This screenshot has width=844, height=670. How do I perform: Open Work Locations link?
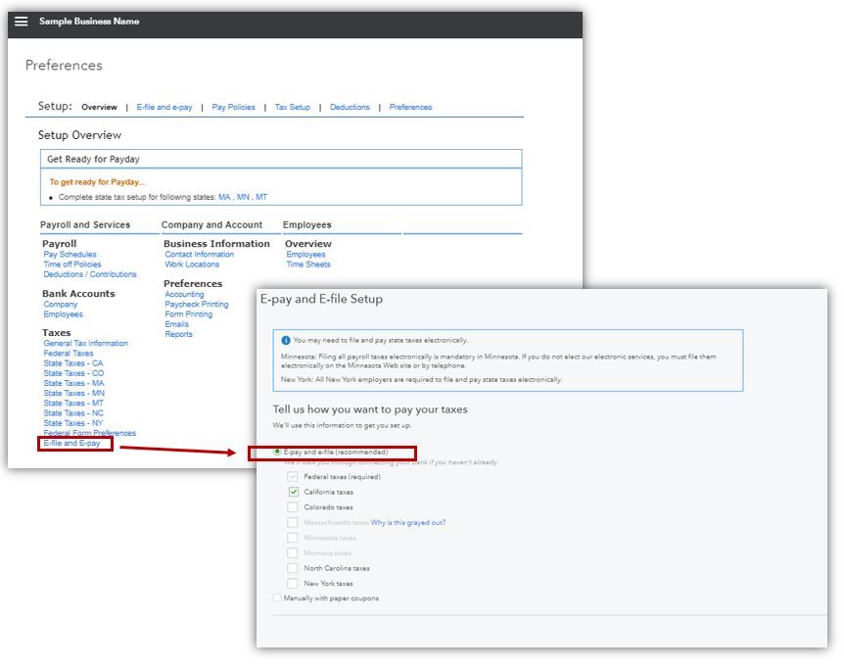tap(192, 264)
